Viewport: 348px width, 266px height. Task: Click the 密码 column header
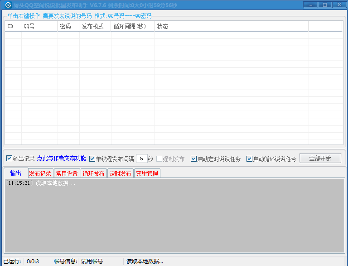coord(68,26)
